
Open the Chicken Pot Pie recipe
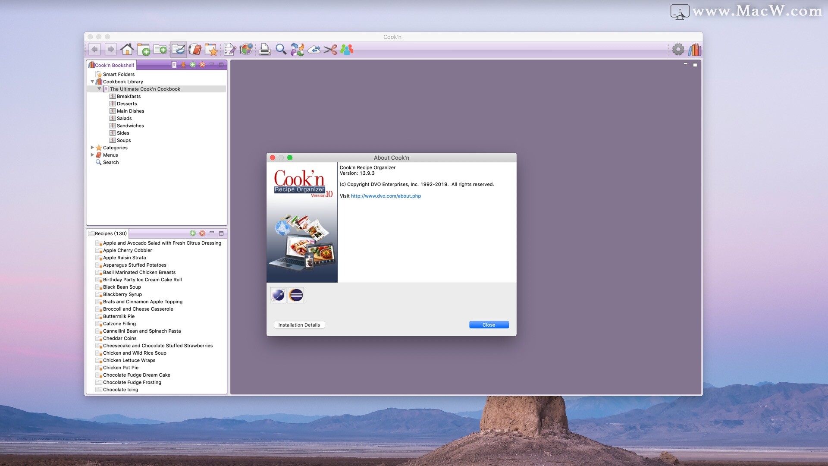[x=121, y=368]
